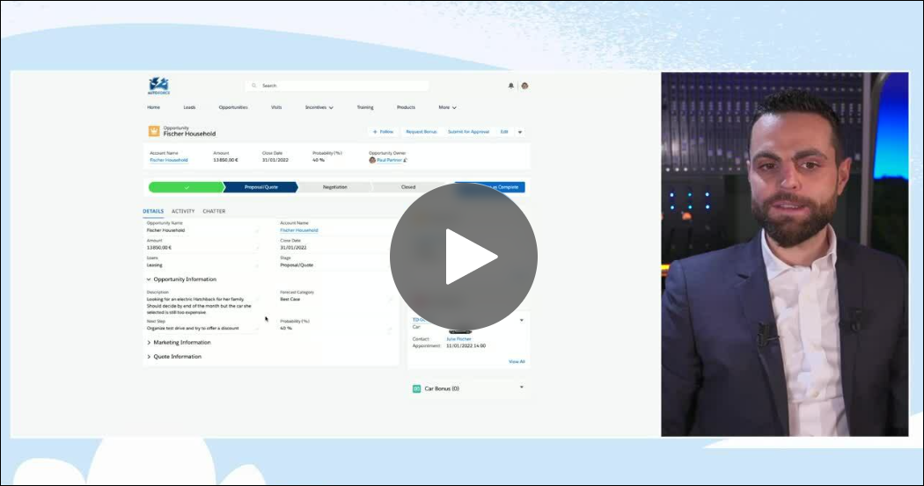The image size is (924, 486).
Task: Open the Training nav item
Action: coord(365,107)
